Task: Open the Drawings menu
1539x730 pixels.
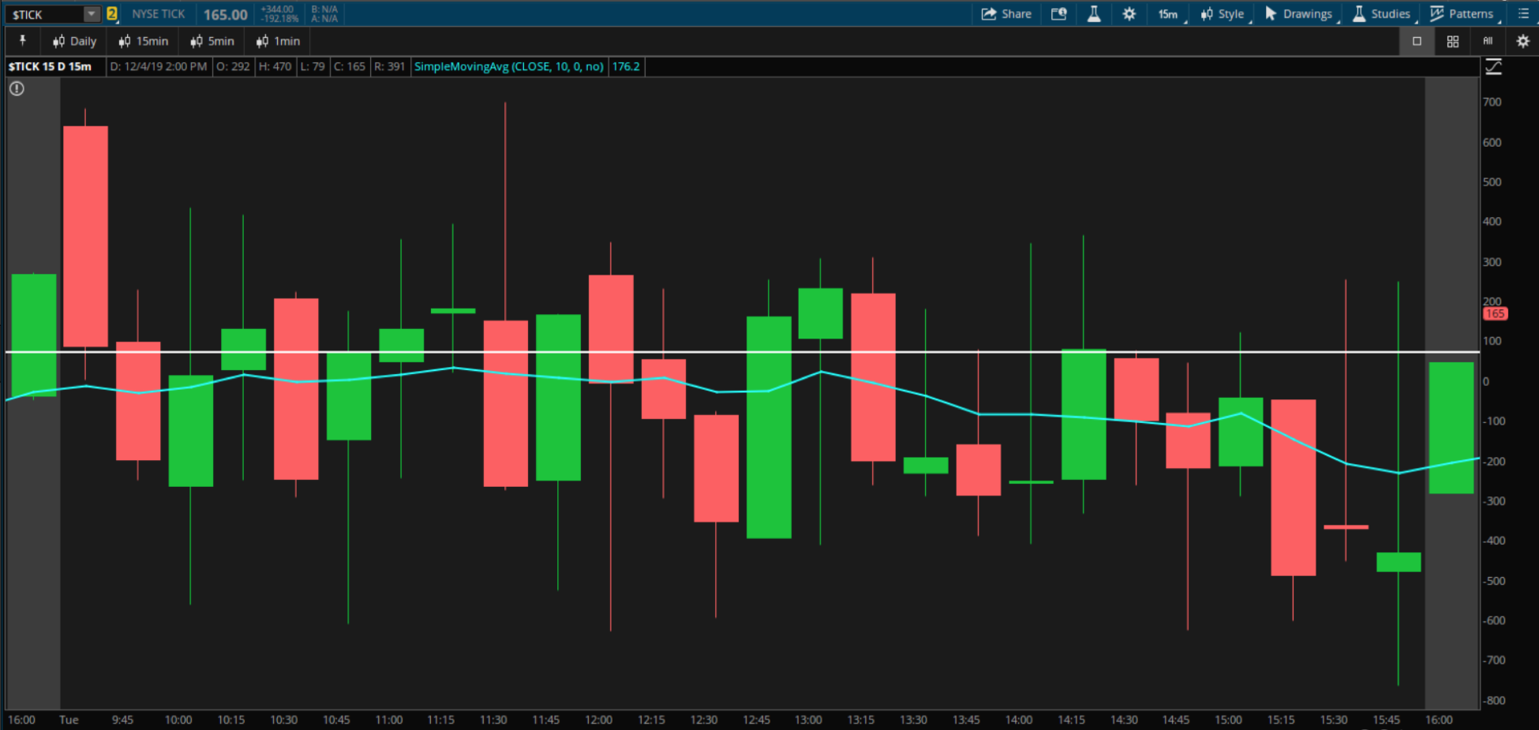Action: pos(1298,13)
